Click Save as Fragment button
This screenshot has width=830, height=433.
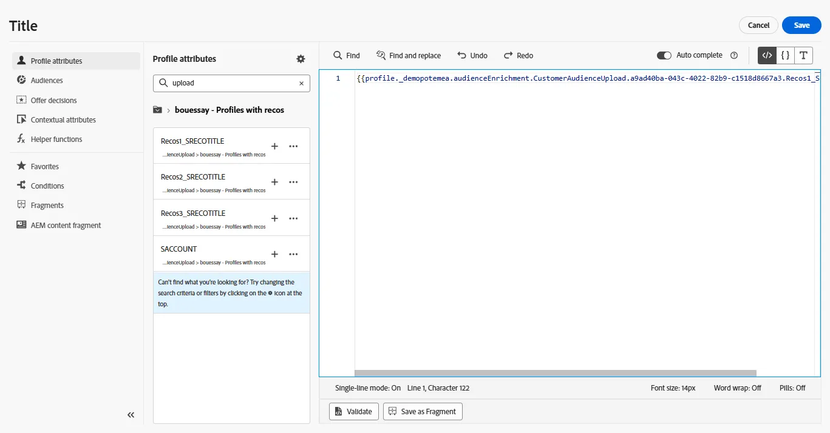pos(423,411)
